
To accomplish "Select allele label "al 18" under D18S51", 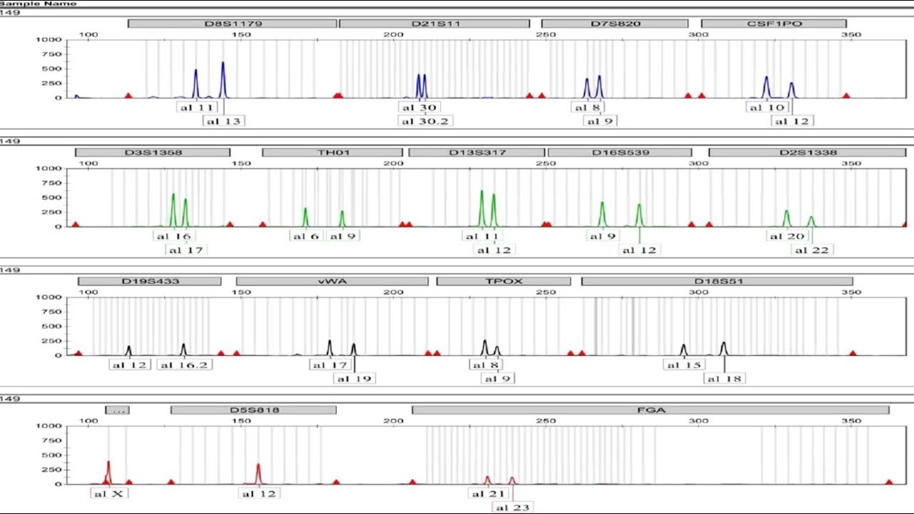I will (724, 378).
